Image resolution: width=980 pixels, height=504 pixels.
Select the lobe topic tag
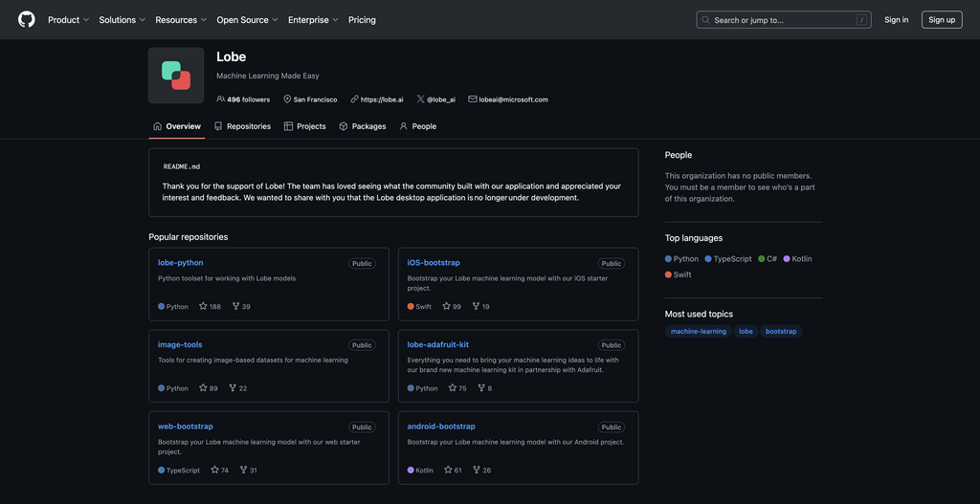pyautogui.click(x=746, y=332)
